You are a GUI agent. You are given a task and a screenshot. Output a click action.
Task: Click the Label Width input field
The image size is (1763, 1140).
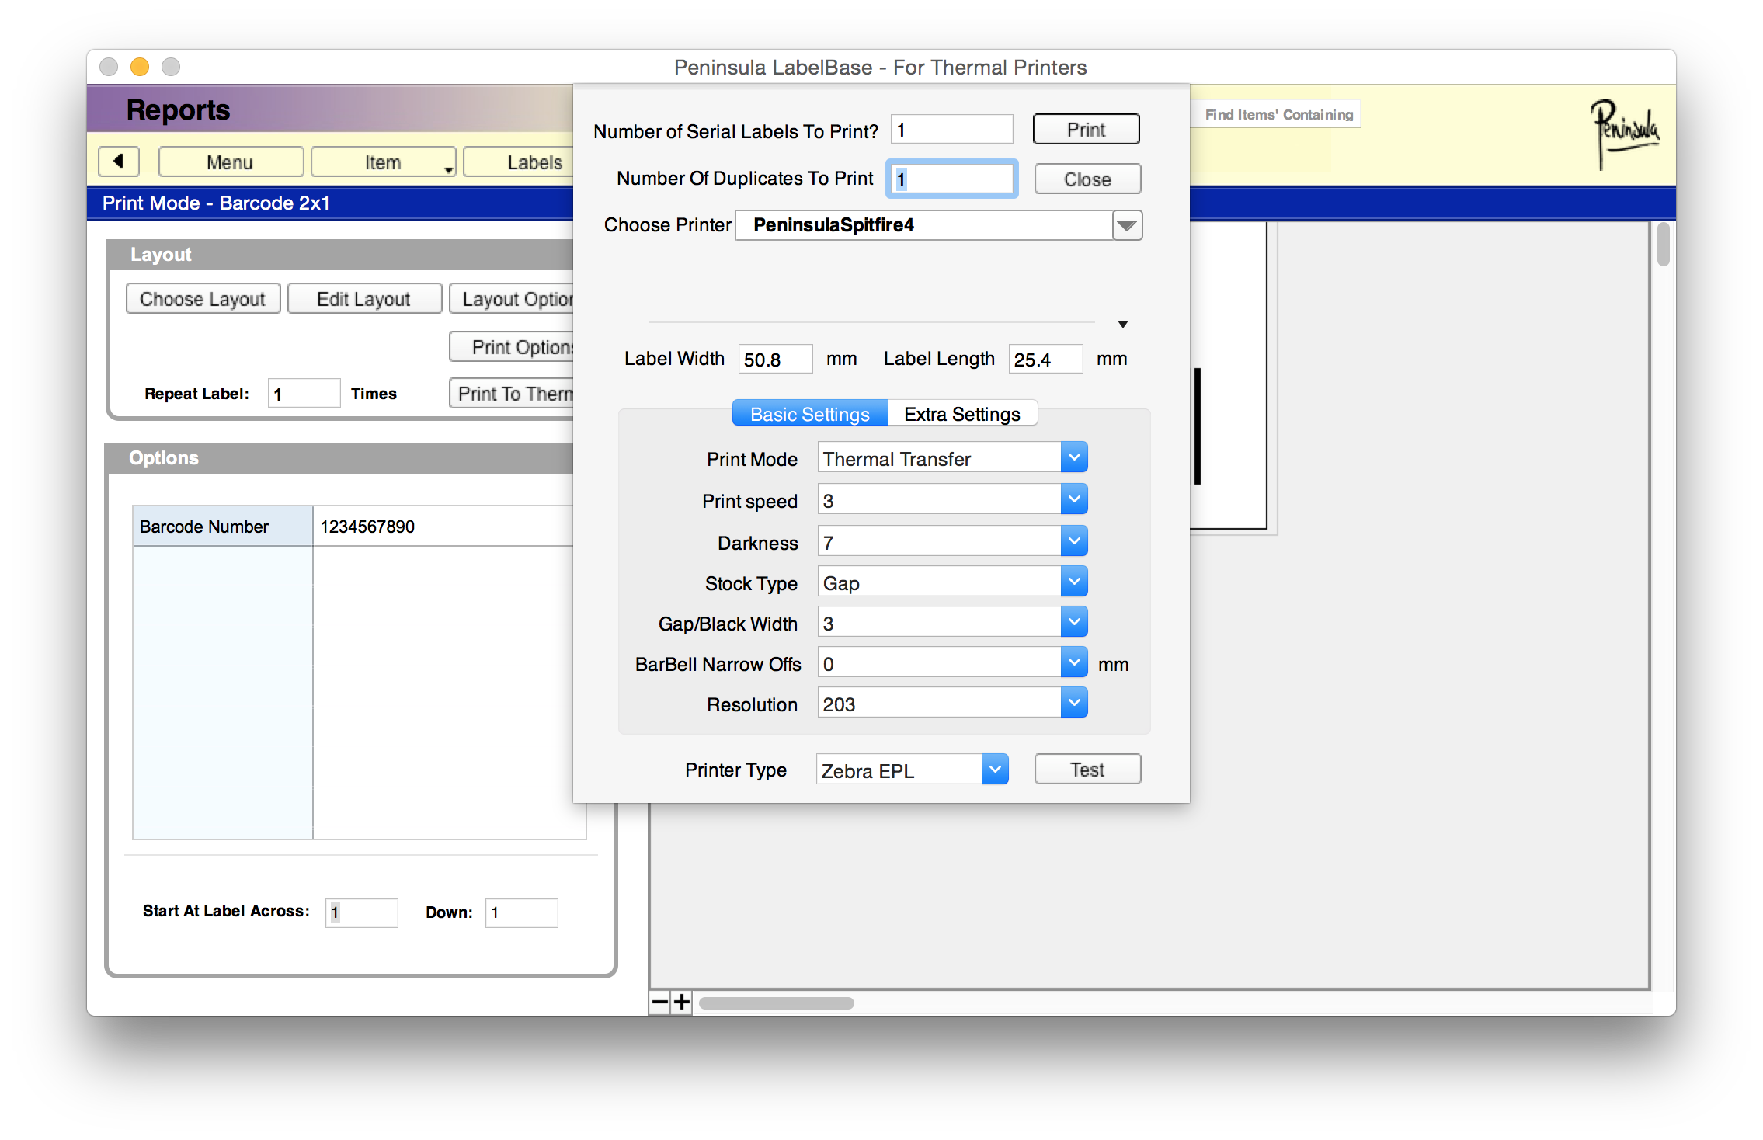(x=774, y=360)
